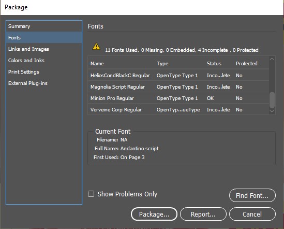This screenshot has height=229, width=284.
Task: Open Print Settings section
Action: pyautogui.click(x=44, y=72)
